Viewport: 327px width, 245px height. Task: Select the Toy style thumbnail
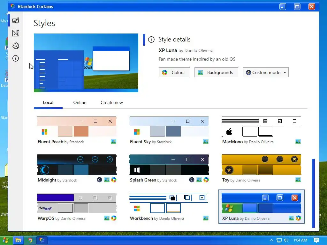click(x=261, y=165)
